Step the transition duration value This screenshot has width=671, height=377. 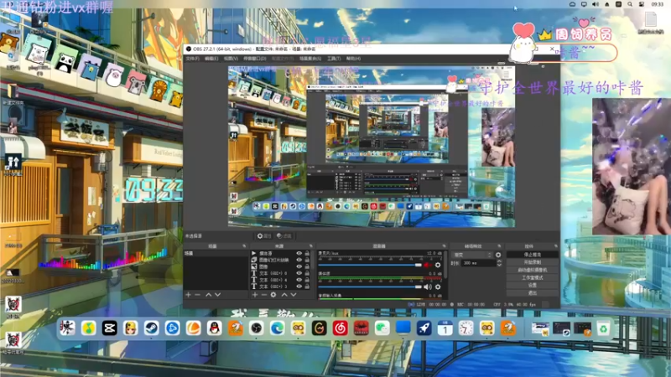(499, 263)
